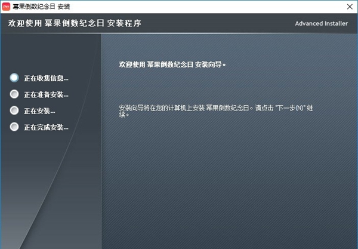Select the 正在准备安装 step indicator

[14, 94]
